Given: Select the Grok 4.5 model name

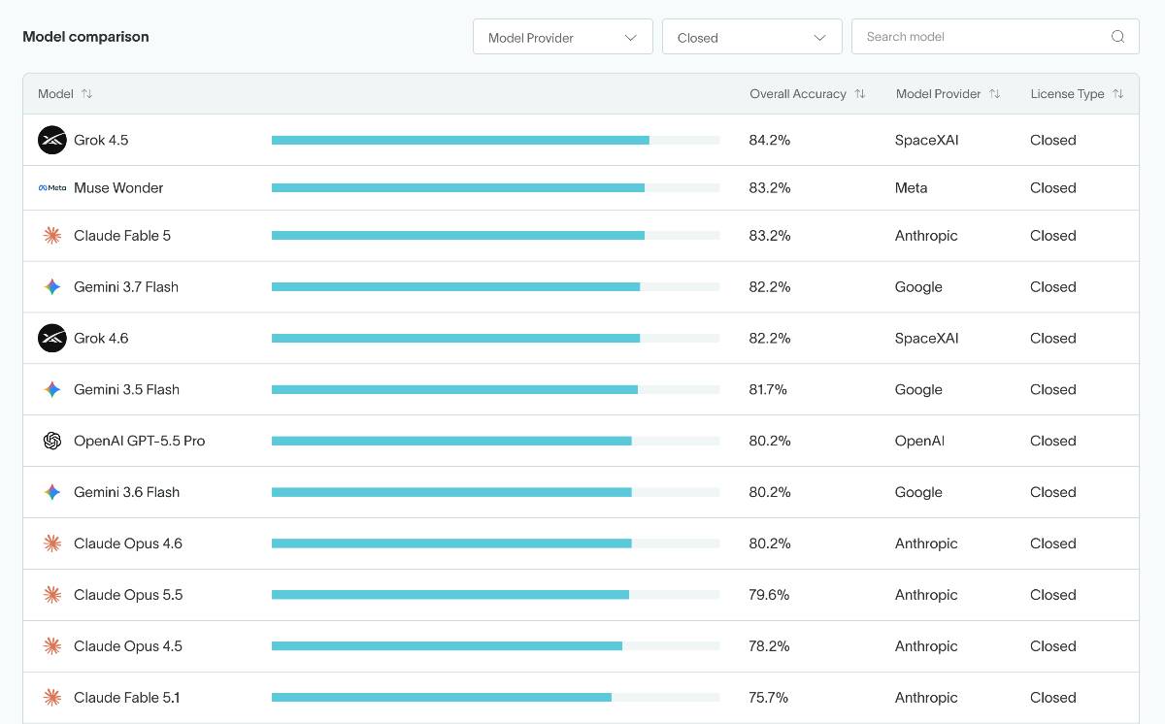Looking at the screenshot, I should 101,140.
